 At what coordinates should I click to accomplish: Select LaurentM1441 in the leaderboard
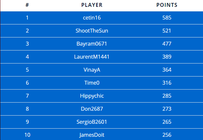click(92, 57)
